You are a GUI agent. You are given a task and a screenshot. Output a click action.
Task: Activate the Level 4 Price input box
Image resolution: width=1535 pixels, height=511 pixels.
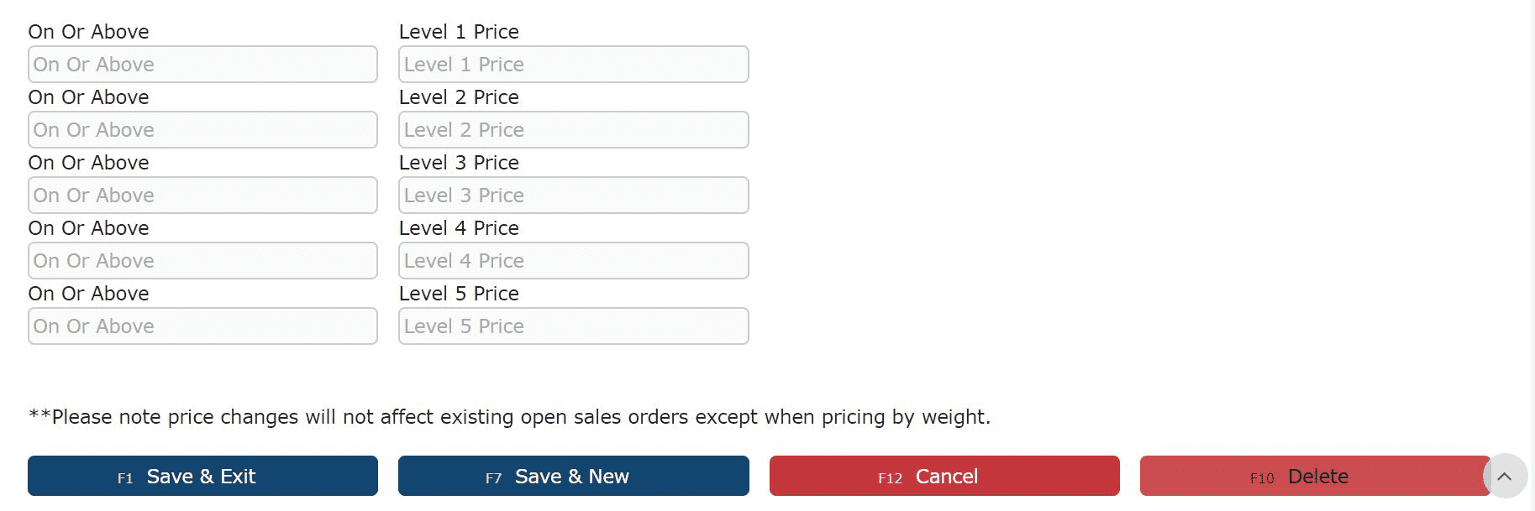click(x=574, y=261)
